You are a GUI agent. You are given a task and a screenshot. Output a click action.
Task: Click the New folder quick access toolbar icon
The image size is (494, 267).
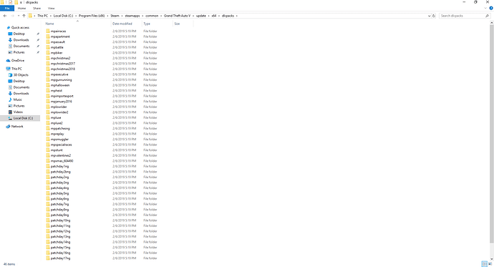pyautogui.click(x=16, y=2)
